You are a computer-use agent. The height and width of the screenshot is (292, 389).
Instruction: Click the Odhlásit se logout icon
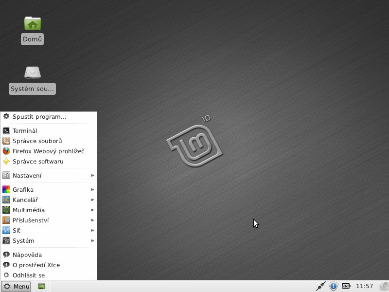tap(6, 275)
